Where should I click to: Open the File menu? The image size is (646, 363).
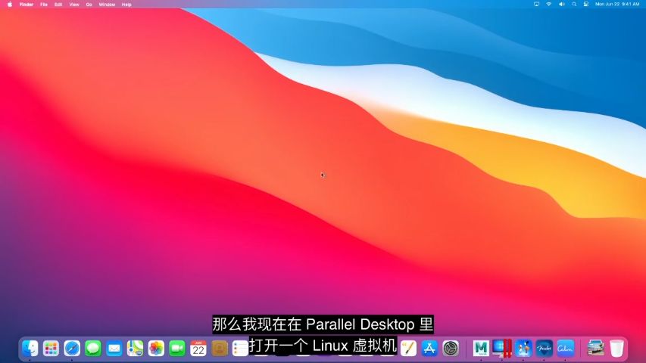(x=44, y=4)
